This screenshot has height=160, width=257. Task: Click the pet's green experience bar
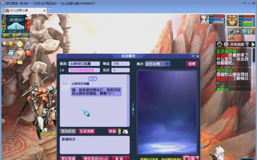[x=246, y=25]
